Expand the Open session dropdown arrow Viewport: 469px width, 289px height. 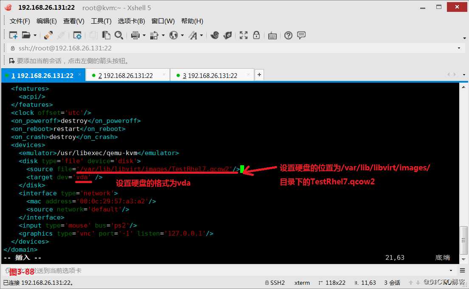point(35,36)
